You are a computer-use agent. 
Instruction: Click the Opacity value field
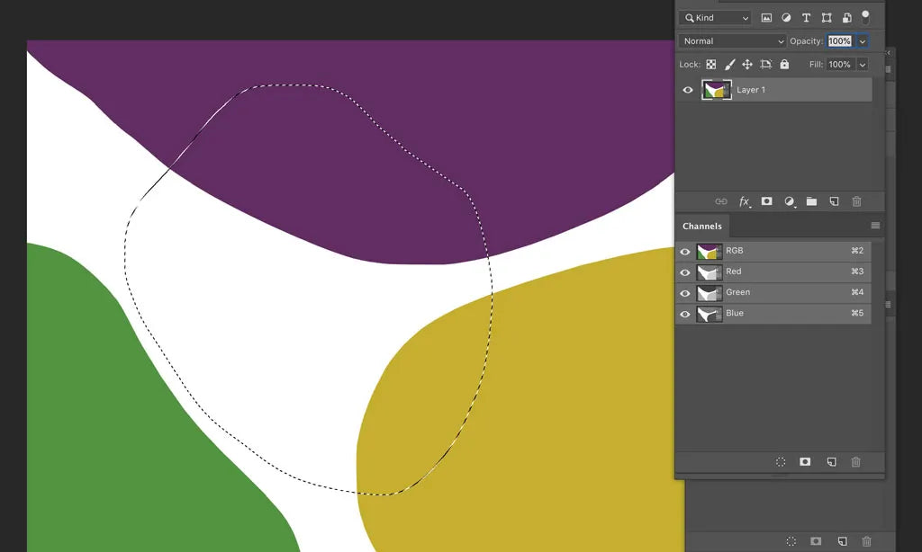coord(839,41)
